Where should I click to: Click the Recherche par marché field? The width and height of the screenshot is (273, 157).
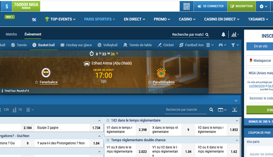coord(185,110)
